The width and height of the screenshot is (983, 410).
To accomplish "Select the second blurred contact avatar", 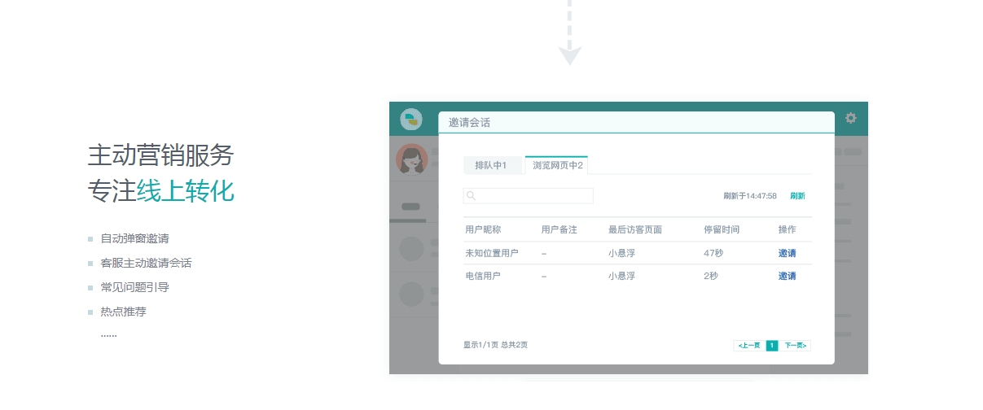I will [412, 294].
